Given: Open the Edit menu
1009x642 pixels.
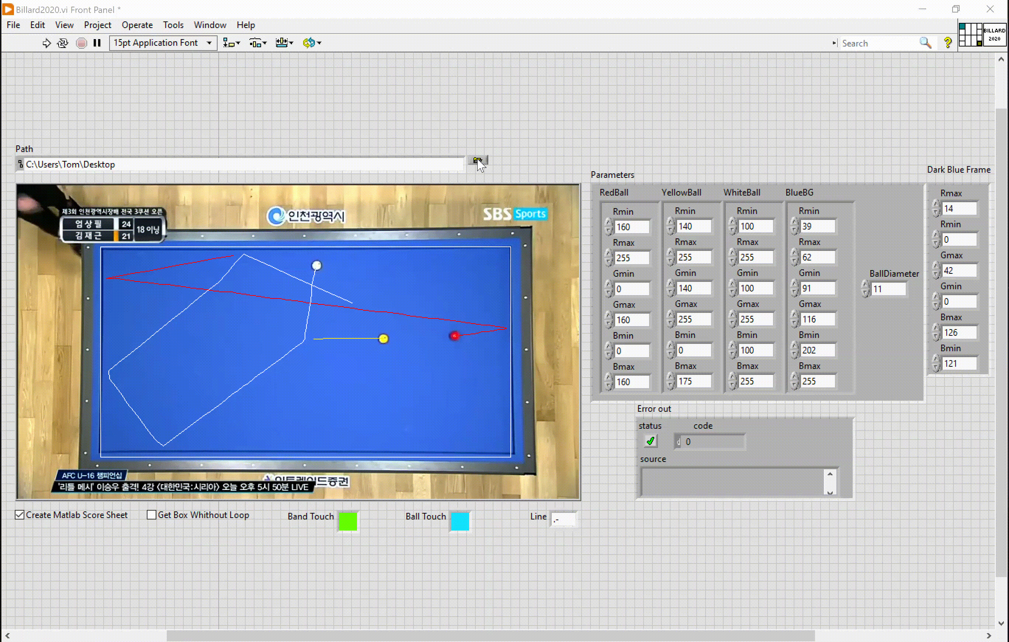Looking at the screenshot, I should pyautogui.click(x=37, y=25).
